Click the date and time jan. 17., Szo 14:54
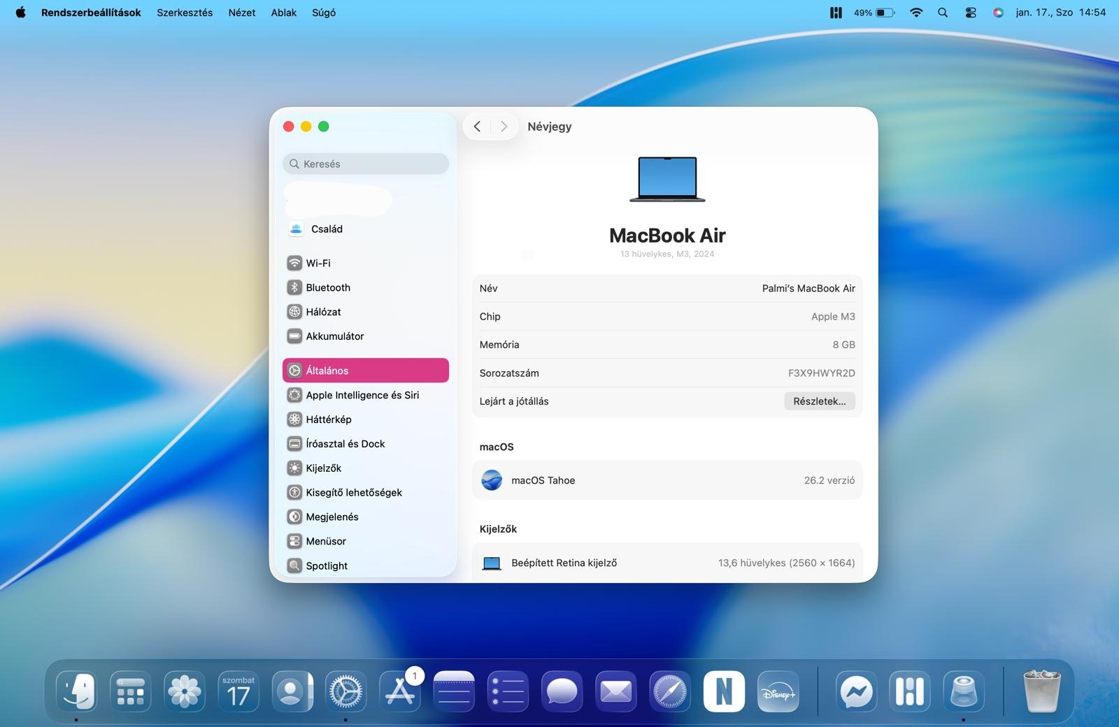 (1061, 13)
